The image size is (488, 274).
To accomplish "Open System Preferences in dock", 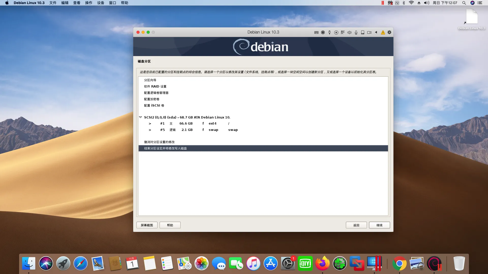I will [x=288, y=264].
